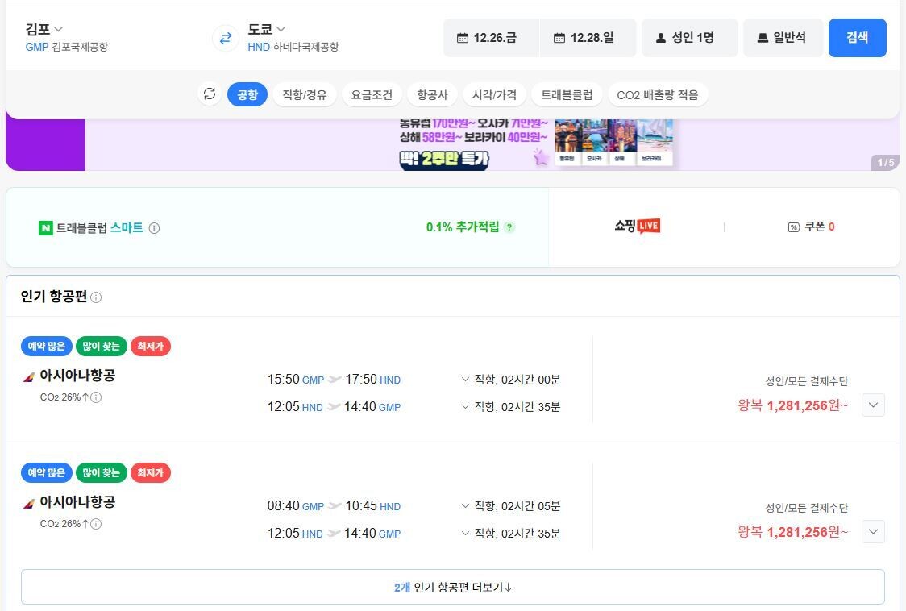Expand price details for 15:50 flight
The height and width of the screenshot is (611, 906).
873,405
